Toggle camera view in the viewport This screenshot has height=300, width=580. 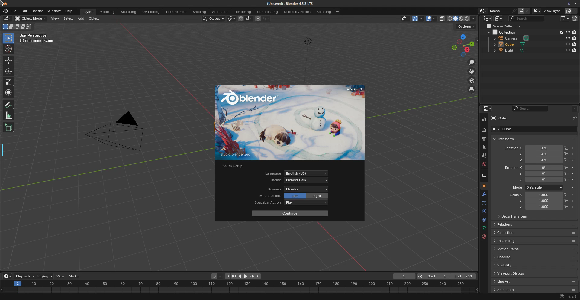(471, 80)
